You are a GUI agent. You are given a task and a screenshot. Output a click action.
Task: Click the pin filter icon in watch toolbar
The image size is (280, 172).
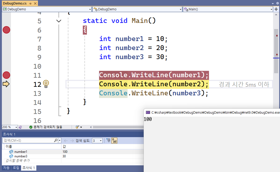point(108,140)
